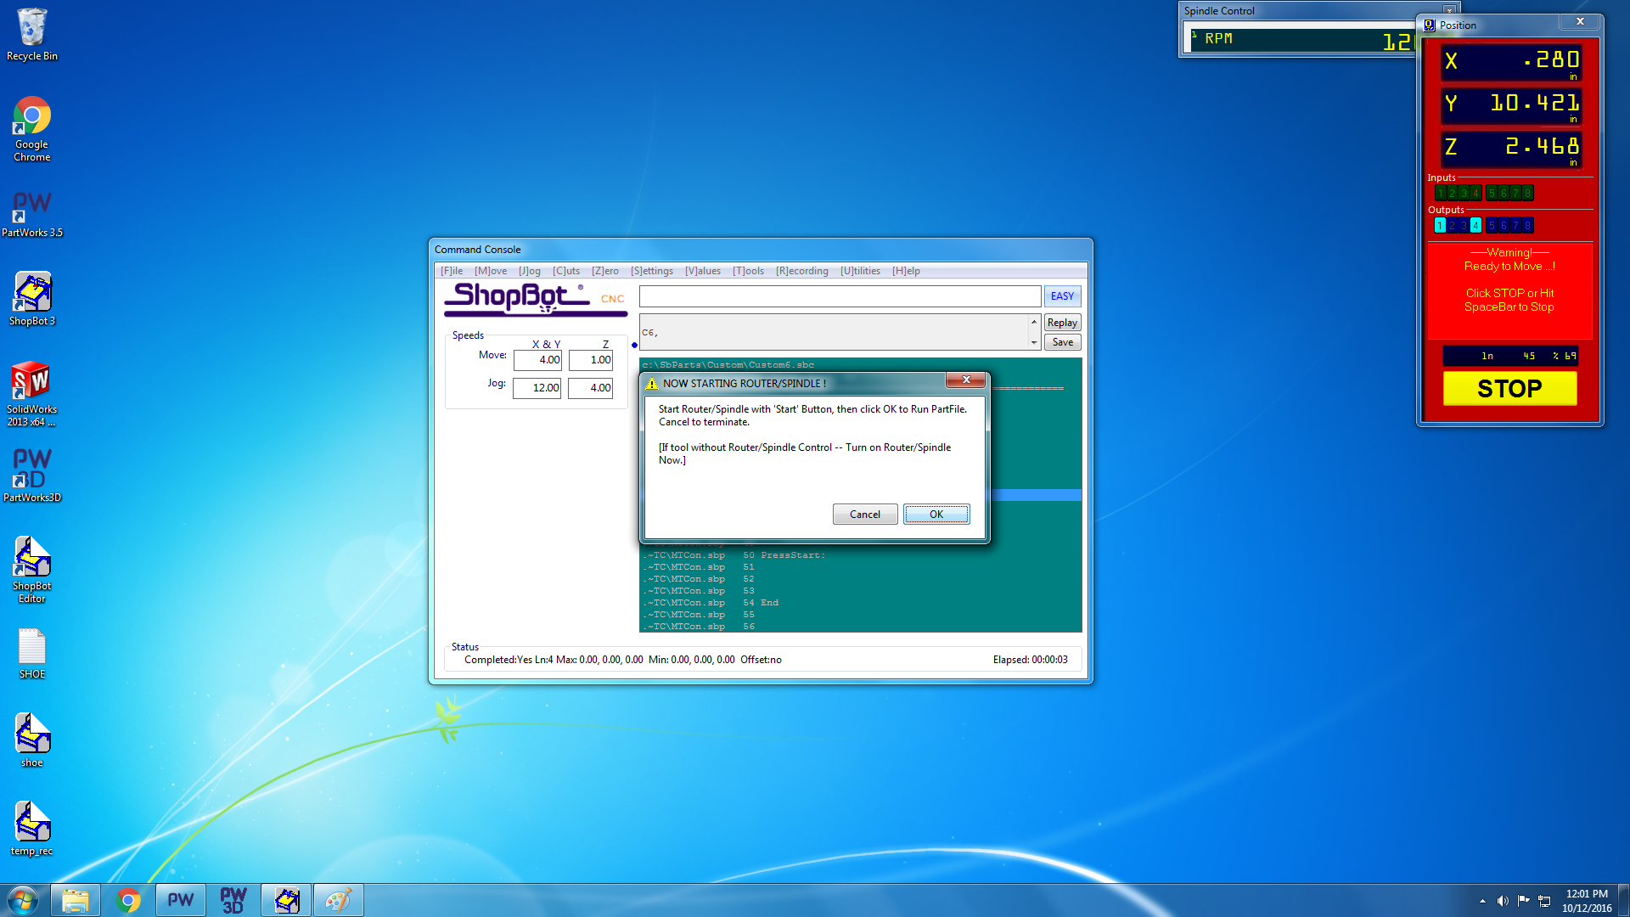Image resolution: width=1630 pixels, height=917 pixels.
Task: Toggle Output 2 indicator in Position window
Action: point(1452,226)
